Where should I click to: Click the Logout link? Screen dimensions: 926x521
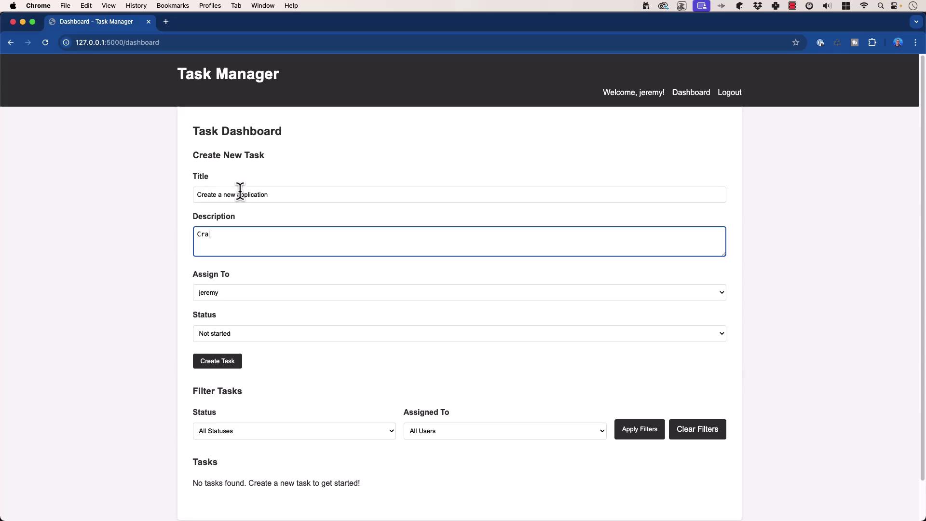pyautogui.click(x=729, y=92)
